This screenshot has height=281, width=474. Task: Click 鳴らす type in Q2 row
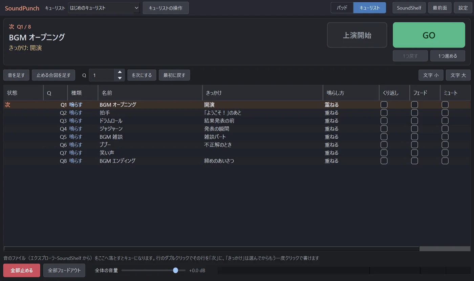tap(76, 113)
